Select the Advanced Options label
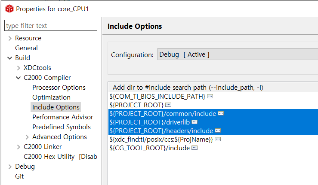318x185 pixels. point(59,137)
